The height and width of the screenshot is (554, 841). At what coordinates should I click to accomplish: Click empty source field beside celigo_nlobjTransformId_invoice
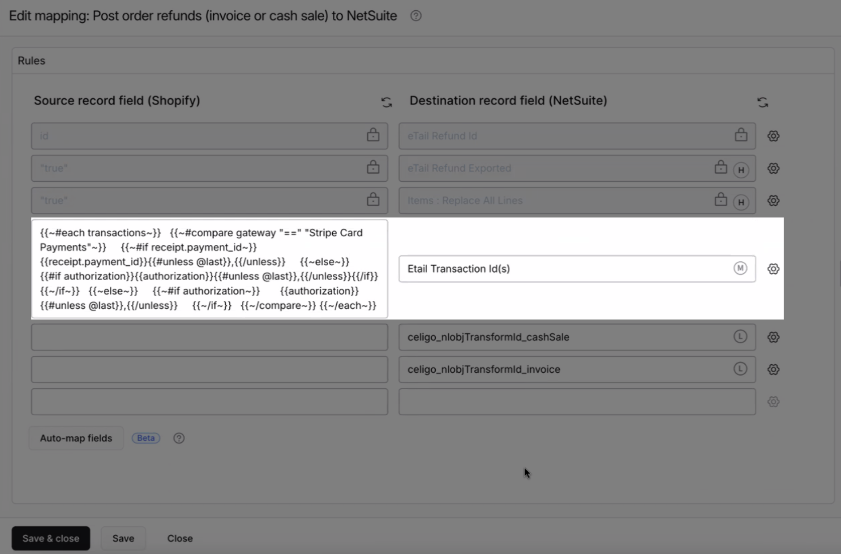coord(210,369)
